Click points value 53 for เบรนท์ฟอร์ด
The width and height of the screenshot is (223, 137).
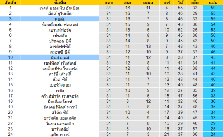click(213, 30)
